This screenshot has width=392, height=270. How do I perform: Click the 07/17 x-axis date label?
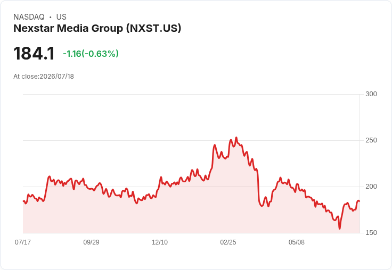[x=23, y=242]
